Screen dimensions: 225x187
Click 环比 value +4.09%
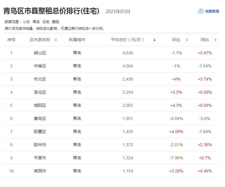click(176, 132)
